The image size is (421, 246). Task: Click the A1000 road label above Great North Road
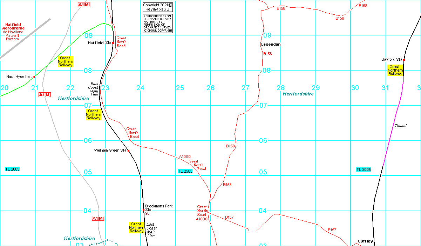tap(185, 157)
